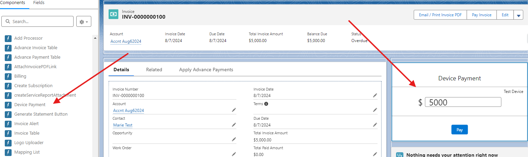Click the Logo Uploader component icon
Viewport: 528px width, 157px height.
click(x=8, y=143)
